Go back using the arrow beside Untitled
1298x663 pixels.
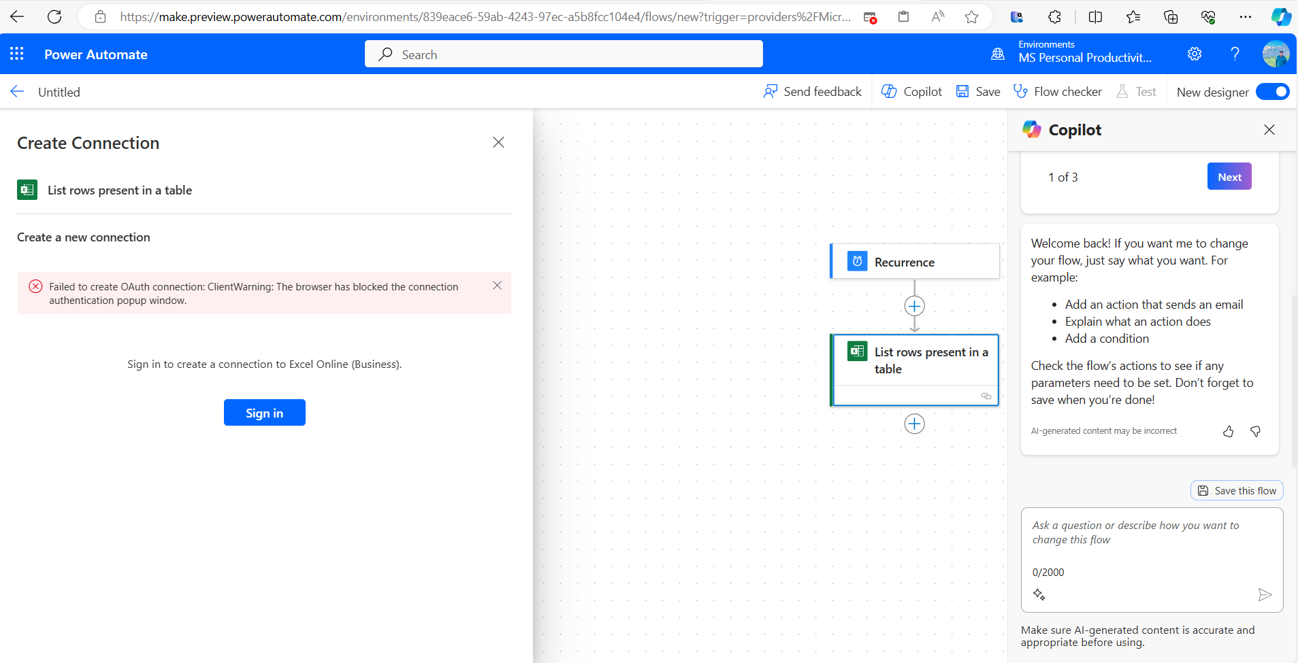point(17,91)
